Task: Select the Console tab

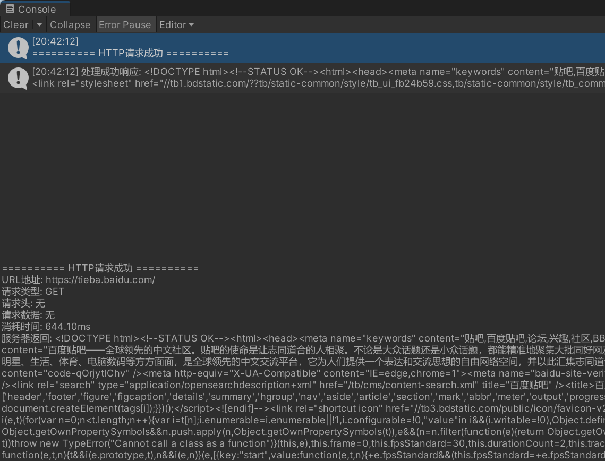Action: point(35,9)
